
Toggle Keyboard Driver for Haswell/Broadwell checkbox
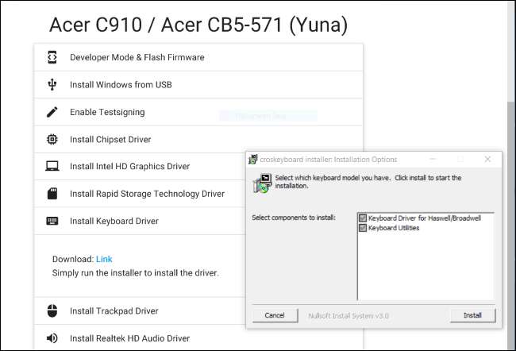coord(363,218)
